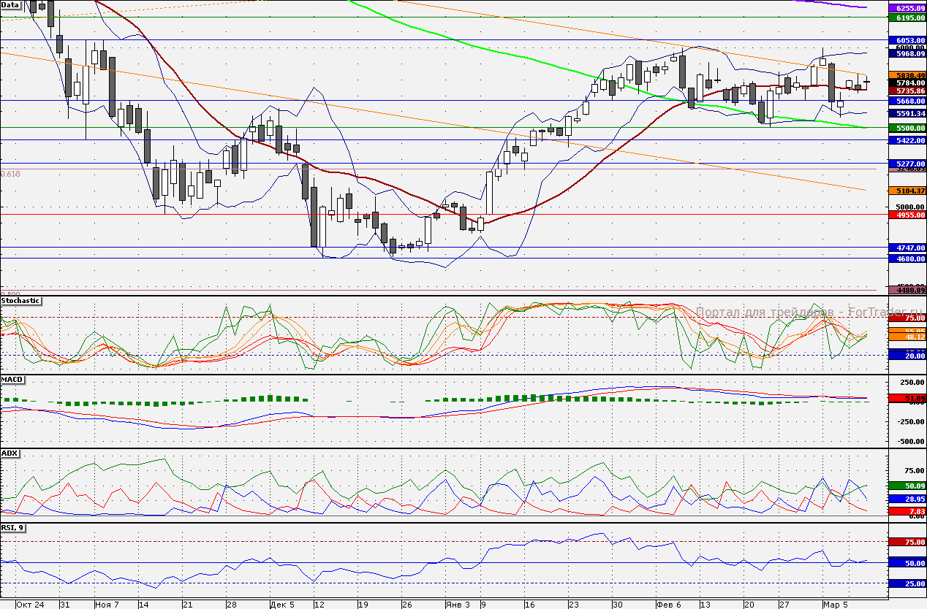
Task: Select the green ADX 50.09 value tag
Action: [x=907, y=486]
